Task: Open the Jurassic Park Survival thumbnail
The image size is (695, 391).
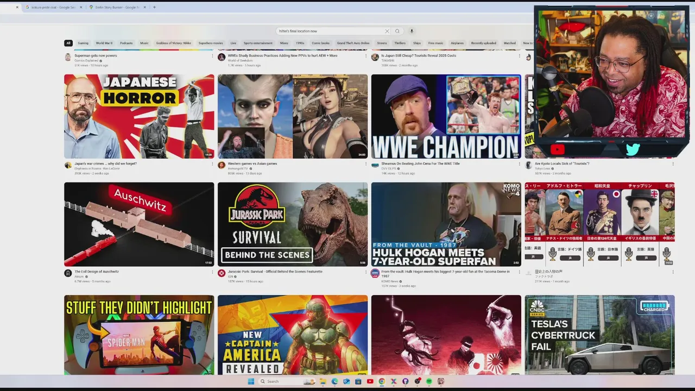Action: click(293, 224)
